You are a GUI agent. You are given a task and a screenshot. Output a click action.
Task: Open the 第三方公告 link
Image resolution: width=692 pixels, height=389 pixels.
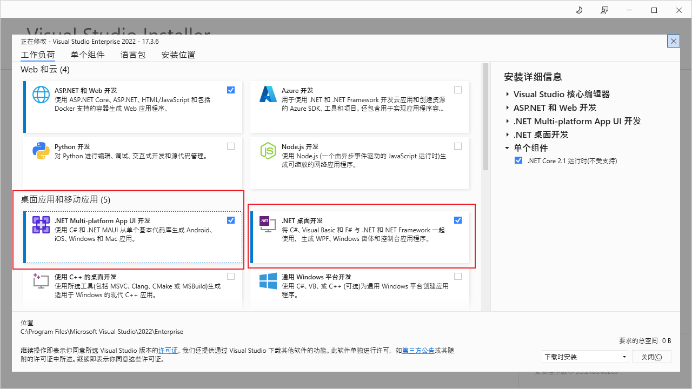tap(418, 350)
